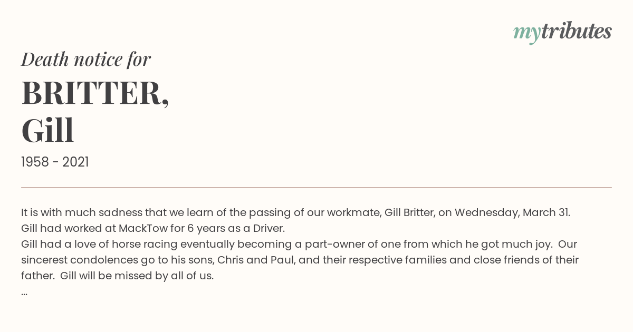633x332 pixels.
Task: Click the line about MackTow Driver job
Action: pyautogui.click(x=153, y=229)
